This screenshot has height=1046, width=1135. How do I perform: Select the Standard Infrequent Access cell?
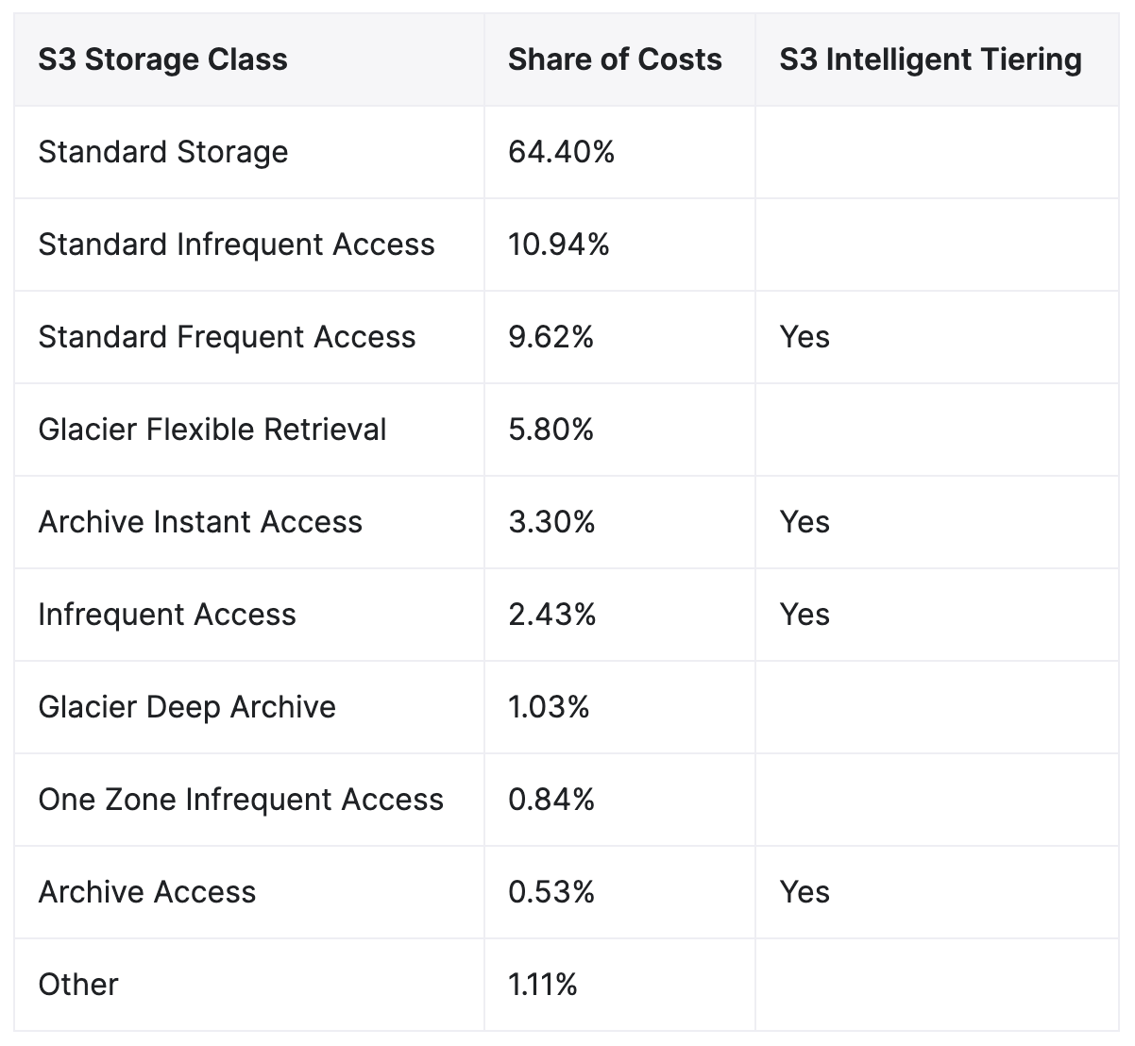pos(236,245)
